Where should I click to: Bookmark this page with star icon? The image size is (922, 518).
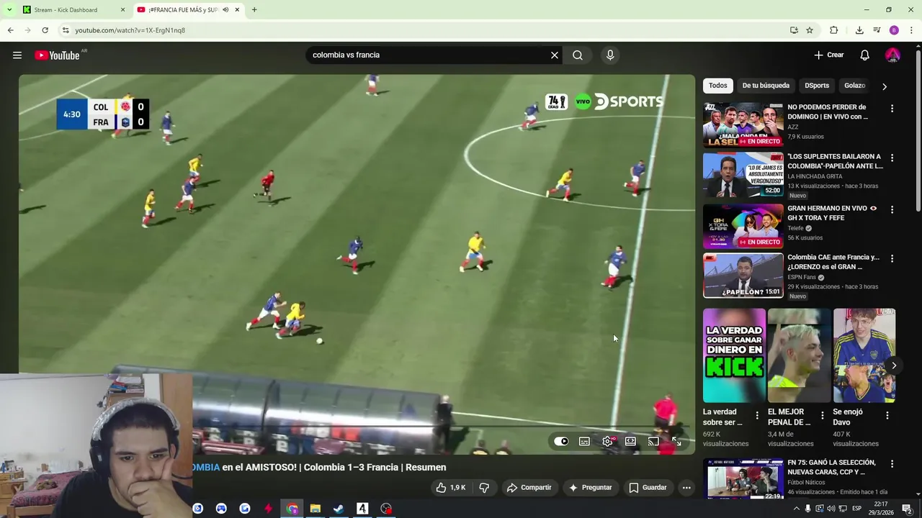810,30
